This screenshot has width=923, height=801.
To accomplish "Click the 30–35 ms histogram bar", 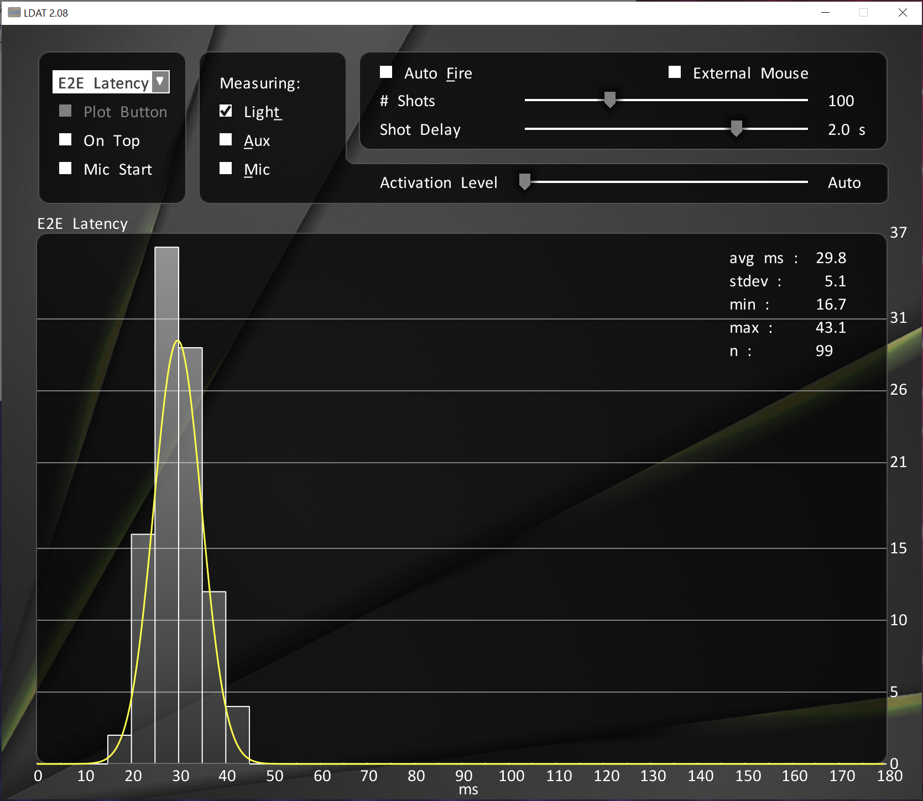I will tap(191, 555).
